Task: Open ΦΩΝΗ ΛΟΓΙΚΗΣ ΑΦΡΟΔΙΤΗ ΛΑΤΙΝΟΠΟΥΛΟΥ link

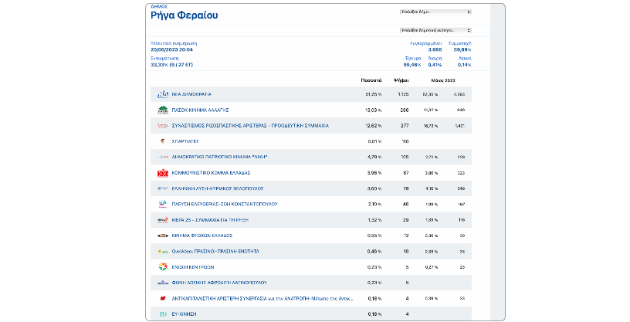Action: coord(219,283)
